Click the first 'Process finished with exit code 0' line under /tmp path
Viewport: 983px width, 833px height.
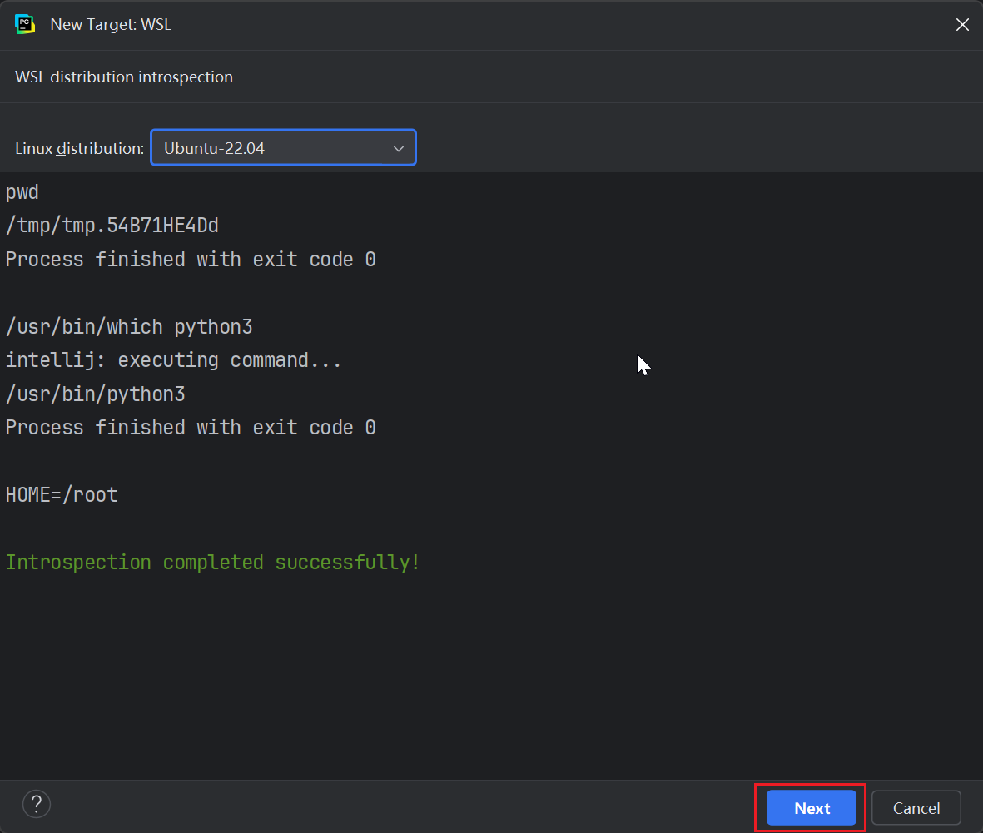191,260
